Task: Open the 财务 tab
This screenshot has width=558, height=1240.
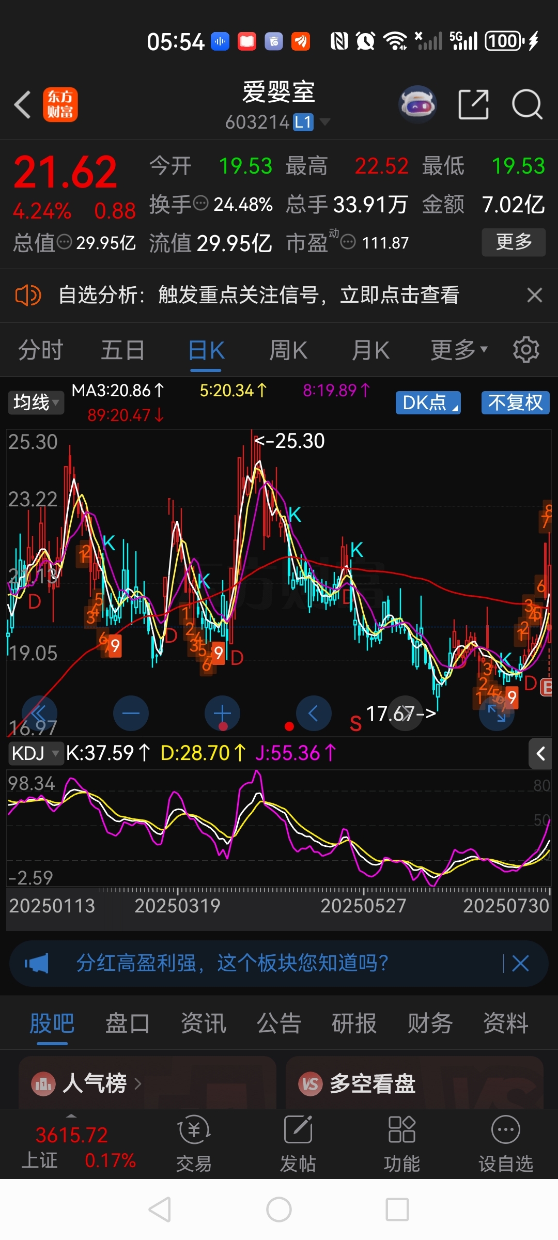Action: tap(430, 1023)
